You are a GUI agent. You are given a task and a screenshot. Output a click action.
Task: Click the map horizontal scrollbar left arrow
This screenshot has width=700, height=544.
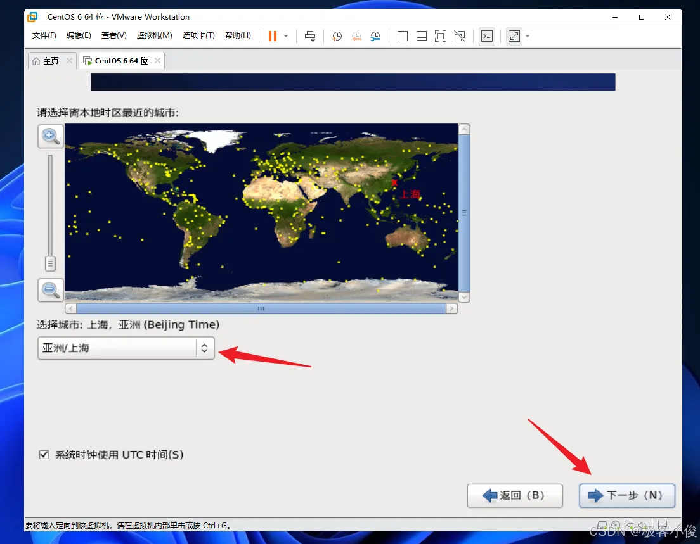(x=70, y=308)
